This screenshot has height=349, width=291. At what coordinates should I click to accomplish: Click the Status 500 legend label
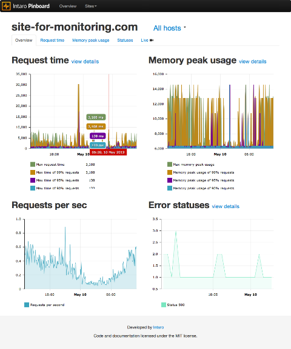pyautogui.click(x=176, y=305)
